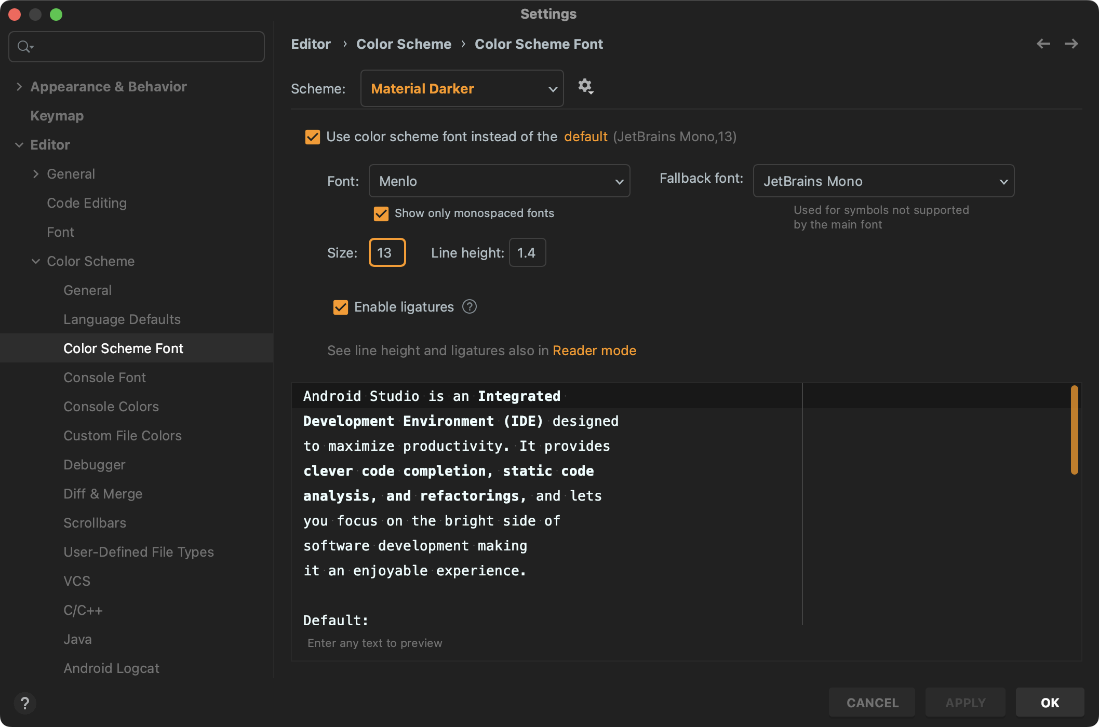Screen dimensions: 1099x727
Task: Uncheck Use color scheme font checkbox
Action: 313,137
